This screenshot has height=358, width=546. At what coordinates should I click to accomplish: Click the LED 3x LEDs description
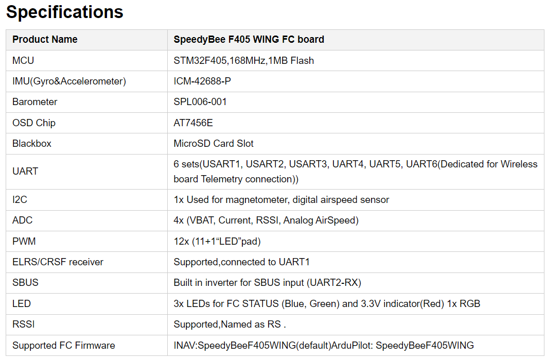(327, 304)
